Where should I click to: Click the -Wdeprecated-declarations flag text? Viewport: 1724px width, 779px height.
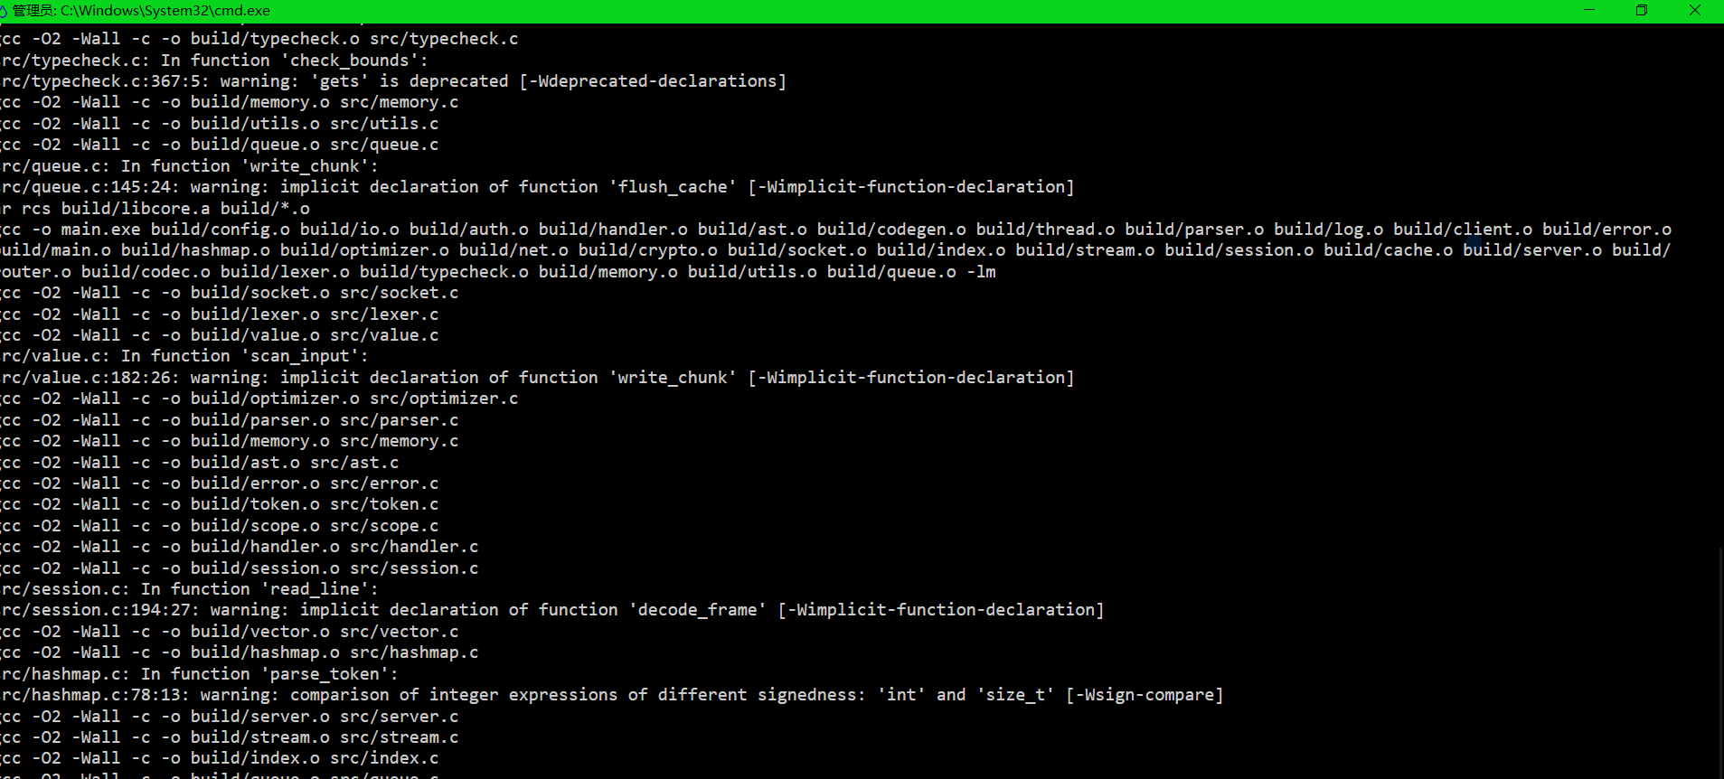point(653,81)
